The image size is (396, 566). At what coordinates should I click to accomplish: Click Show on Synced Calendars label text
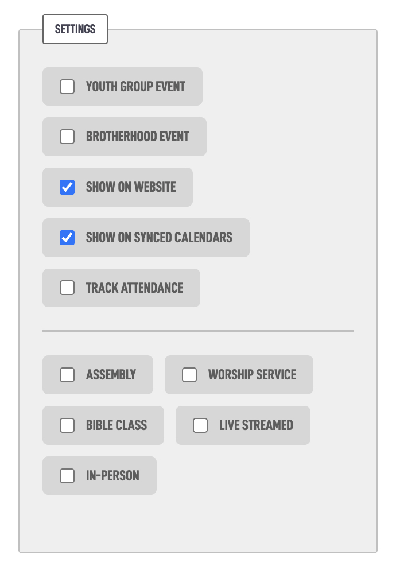pos(159,238)
